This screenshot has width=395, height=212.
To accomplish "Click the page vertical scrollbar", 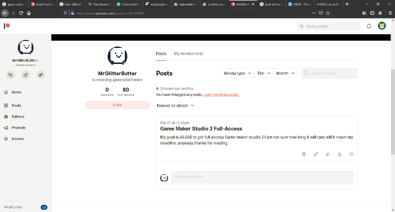I will click(x=393, y=112).
